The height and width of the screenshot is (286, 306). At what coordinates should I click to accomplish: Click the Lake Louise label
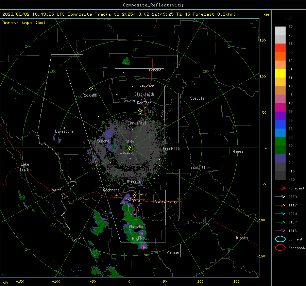pos(26,167)
